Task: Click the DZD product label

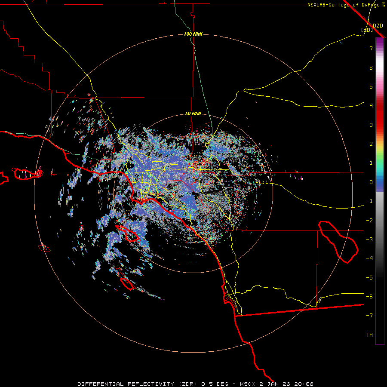Action: click(x=378, y=26)
